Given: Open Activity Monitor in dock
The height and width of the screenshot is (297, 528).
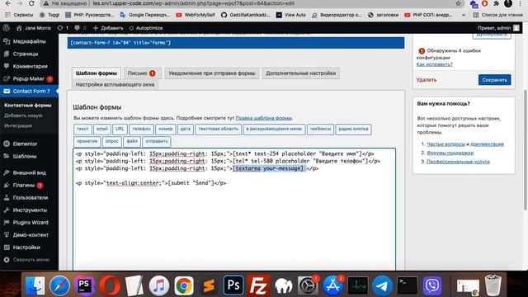Looking at the screenshot, I should 357,285.
